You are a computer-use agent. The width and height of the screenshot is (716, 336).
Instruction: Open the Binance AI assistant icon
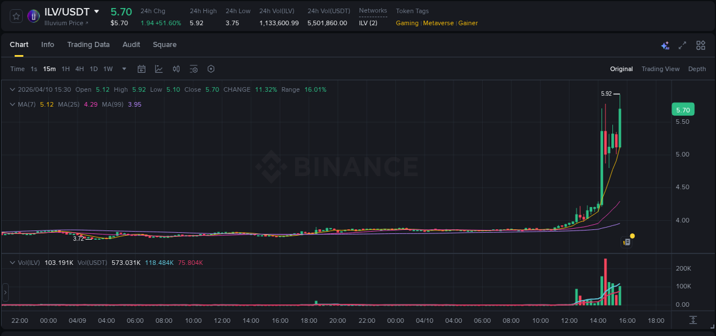(x=665, y=45)
